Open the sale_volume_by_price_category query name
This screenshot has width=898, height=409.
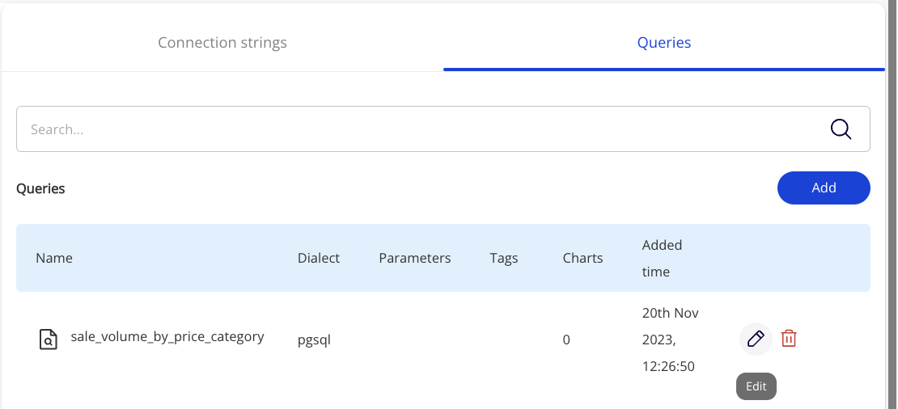point(167,337)
